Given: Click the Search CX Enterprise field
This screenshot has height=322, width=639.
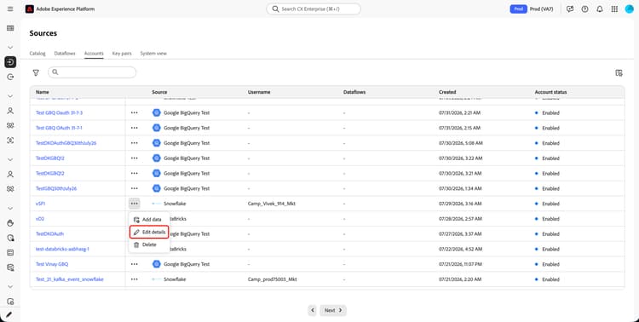Looking at the screenshot, I should pos(314,9).
